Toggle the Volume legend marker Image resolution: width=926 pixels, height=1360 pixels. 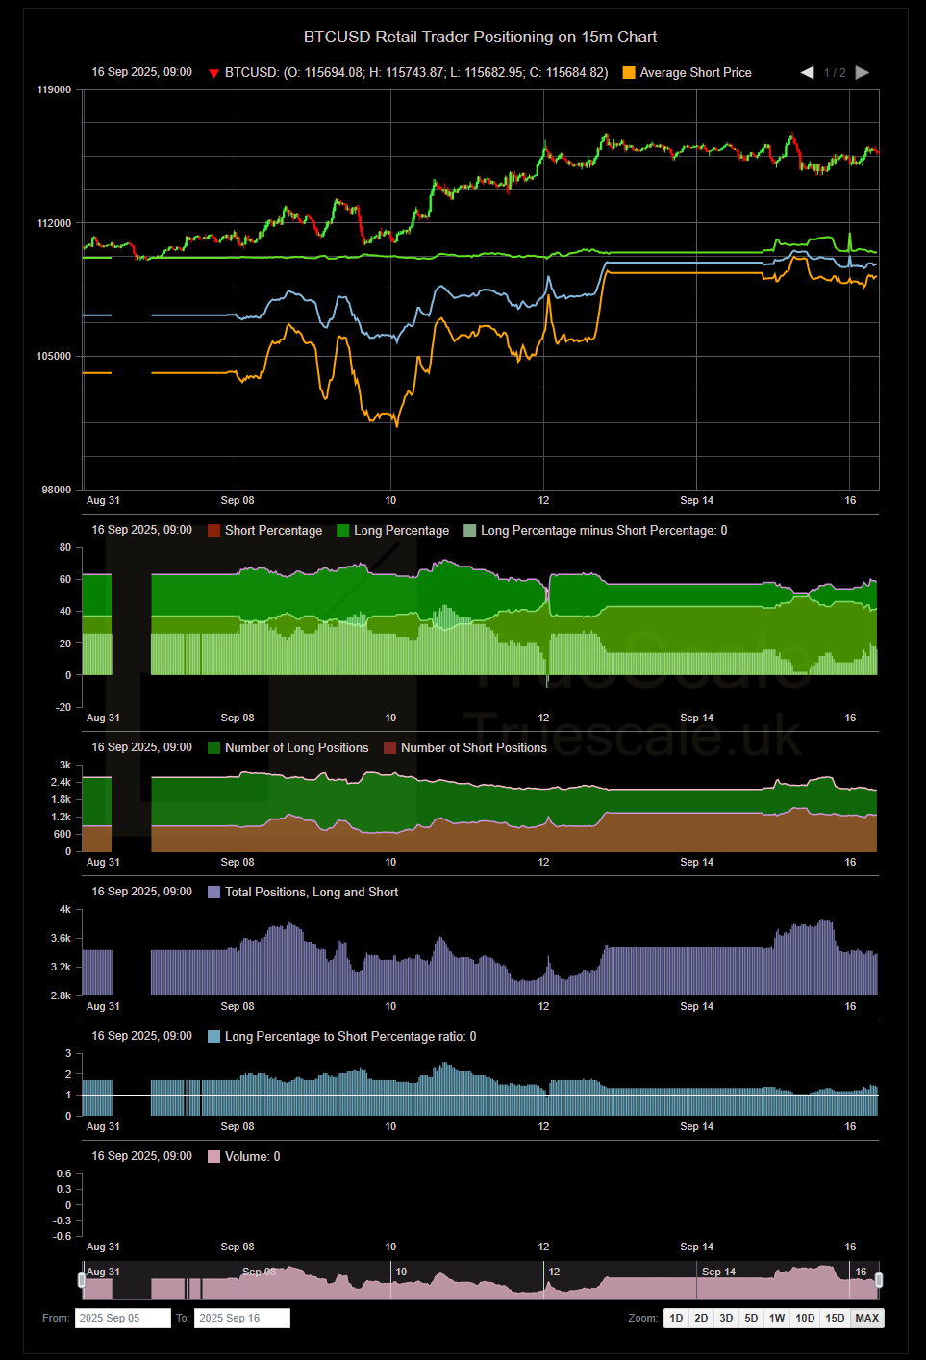[214, 1157]
